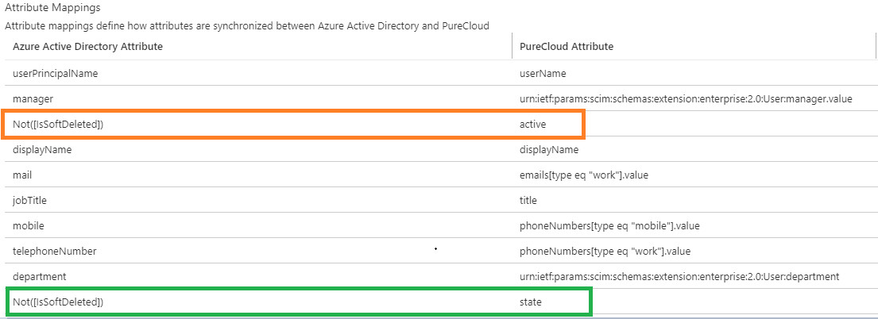Screen dimensions: 878x319
Task: Open the telephoneNumber attribute mapping
Action: pos(54,252)
